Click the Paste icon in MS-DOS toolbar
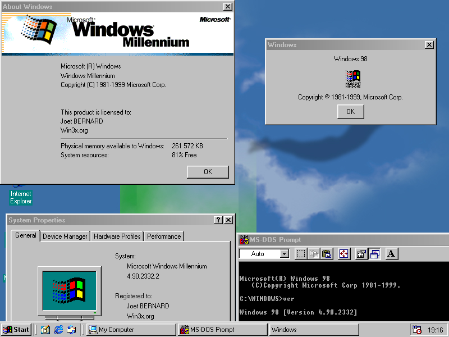The height and width of the screenshot is (337, 449). [x=327, y=254]
